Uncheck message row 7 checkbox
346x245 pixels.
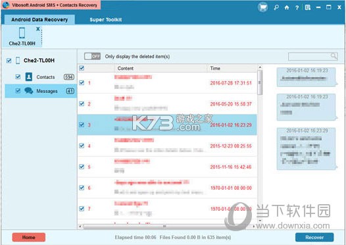click(x=82, y=209)
